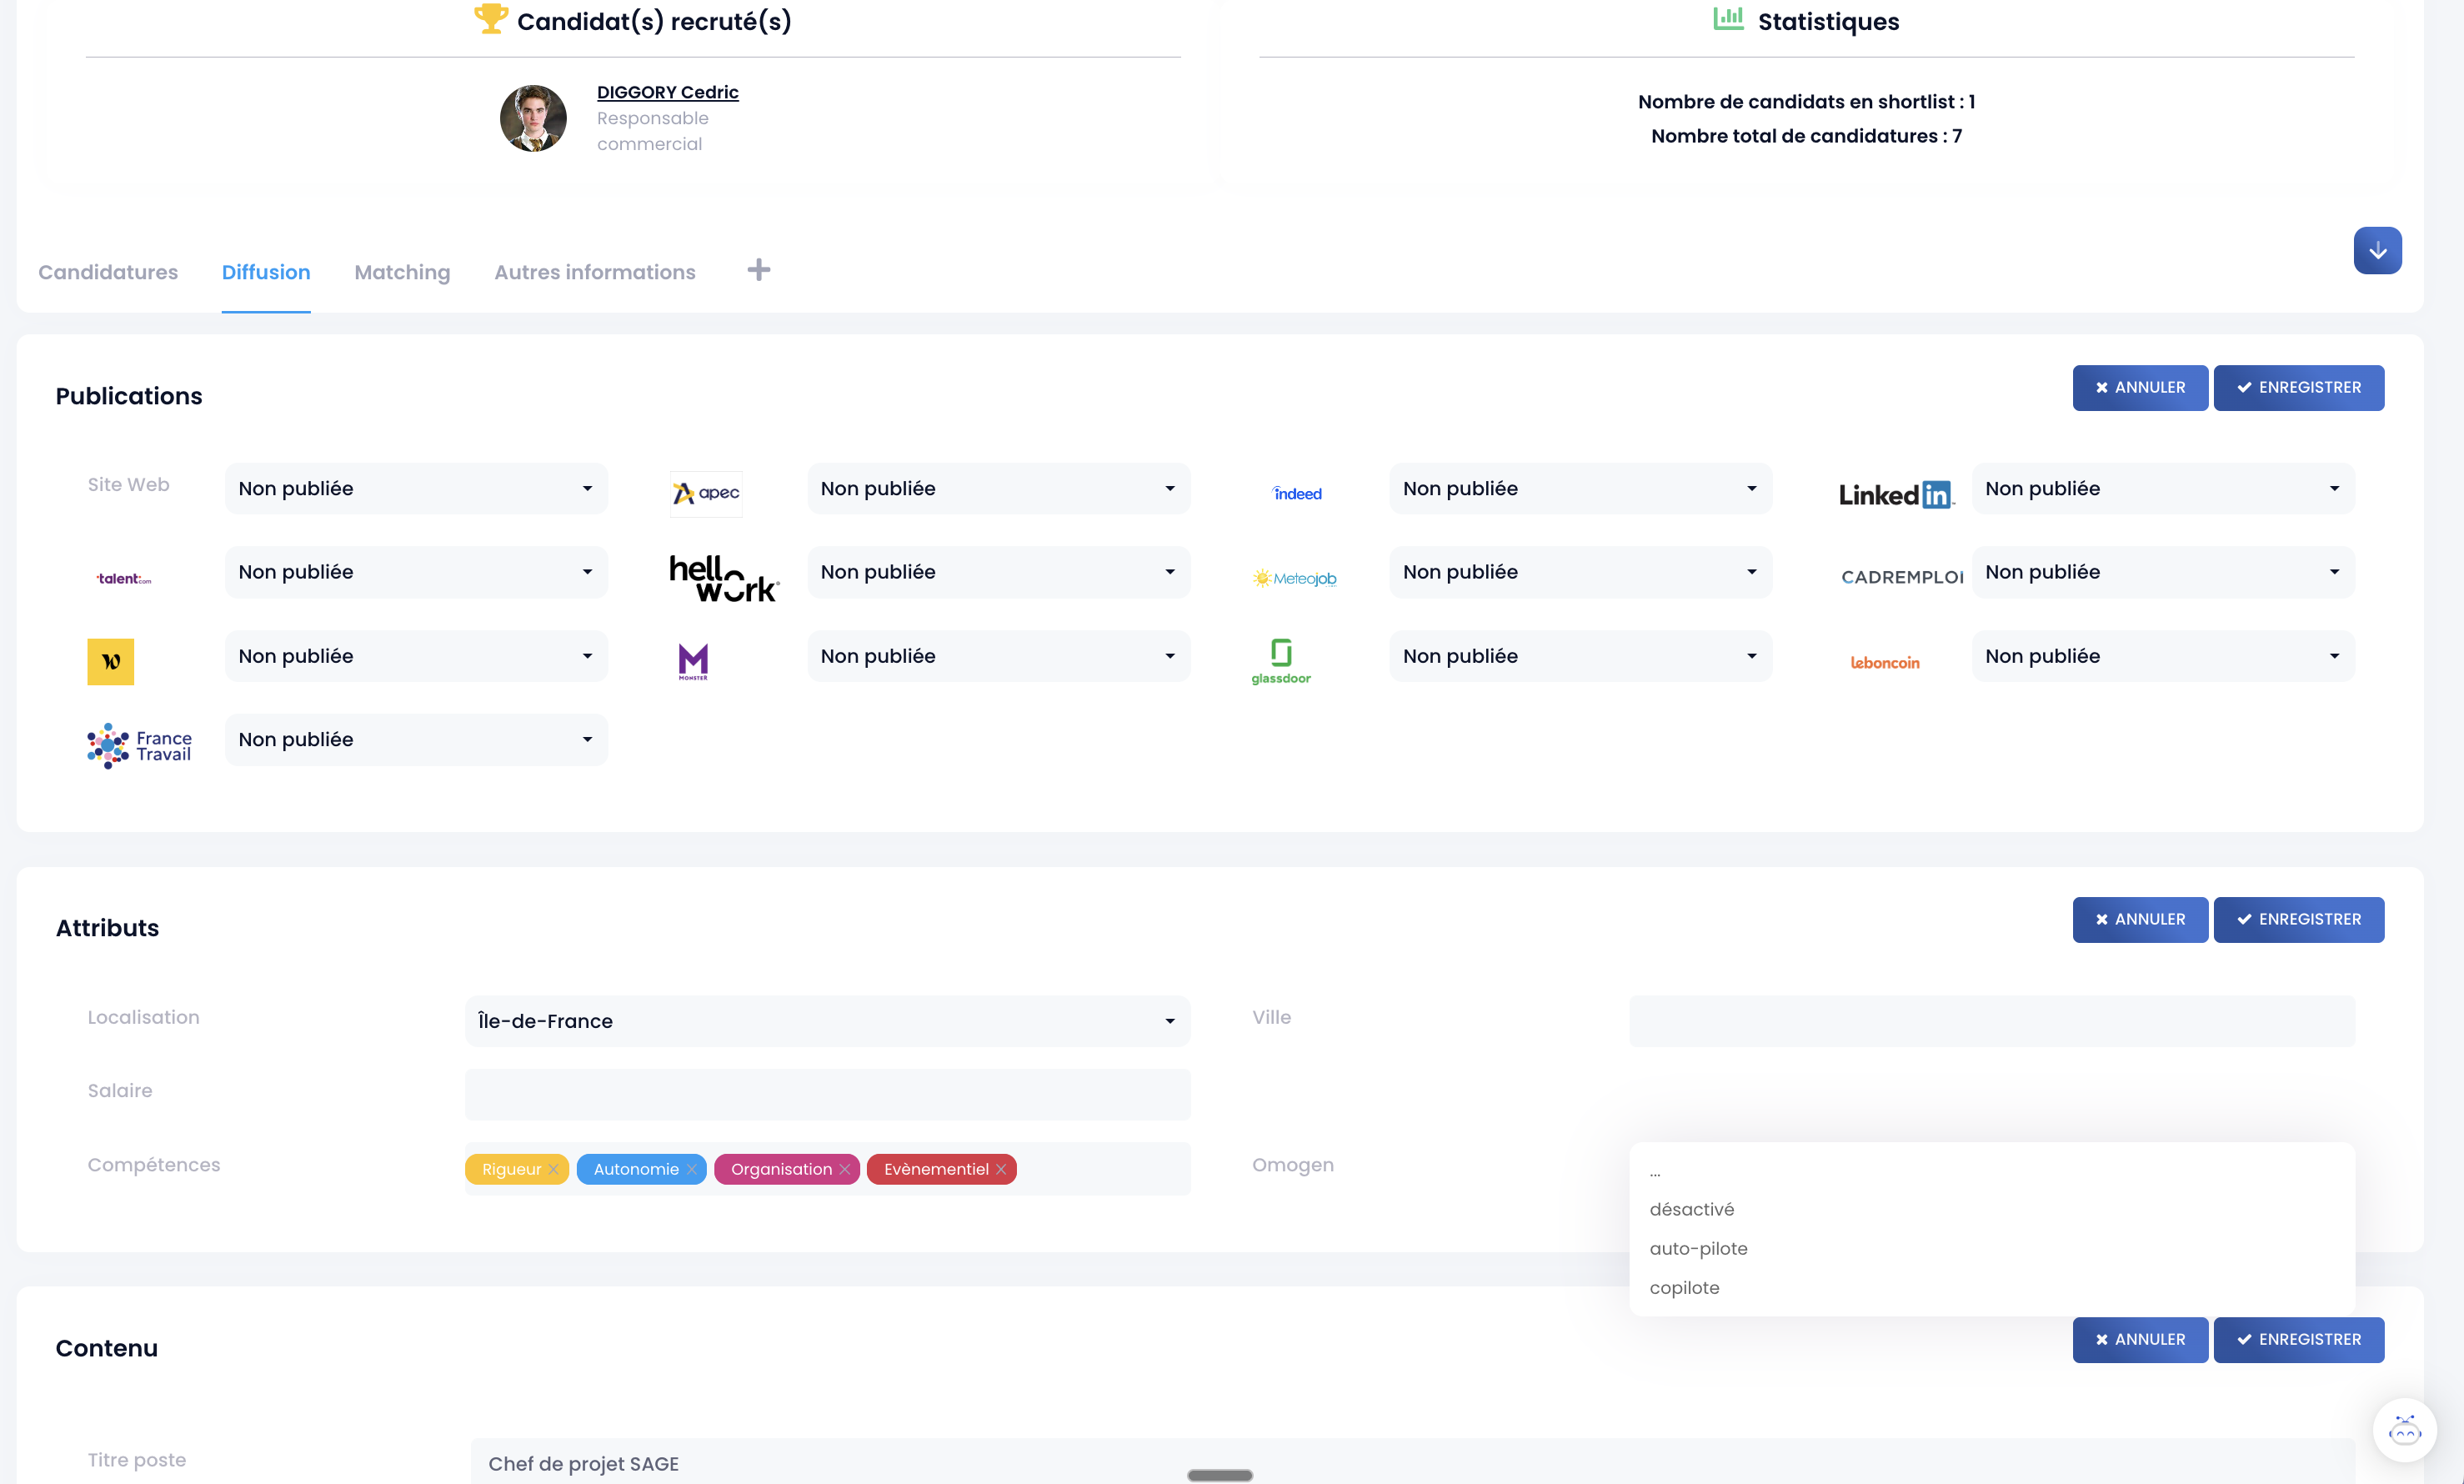2464x1484 pixels.
Task: Click the indeed logo
Action: pos(1296,493)
